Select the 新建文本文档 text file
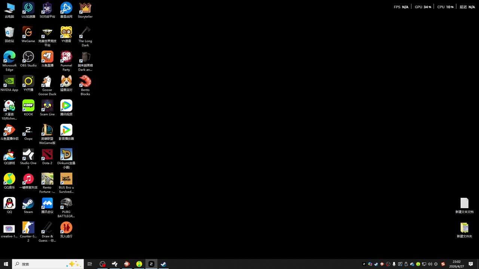This screenshot has height=269, width=479. (x=464, y=204)
